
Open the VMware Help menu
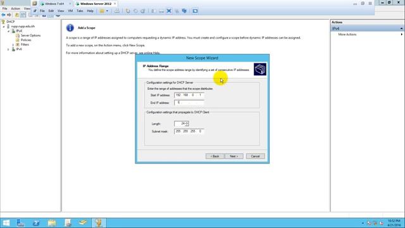click(x=90, y=11)
